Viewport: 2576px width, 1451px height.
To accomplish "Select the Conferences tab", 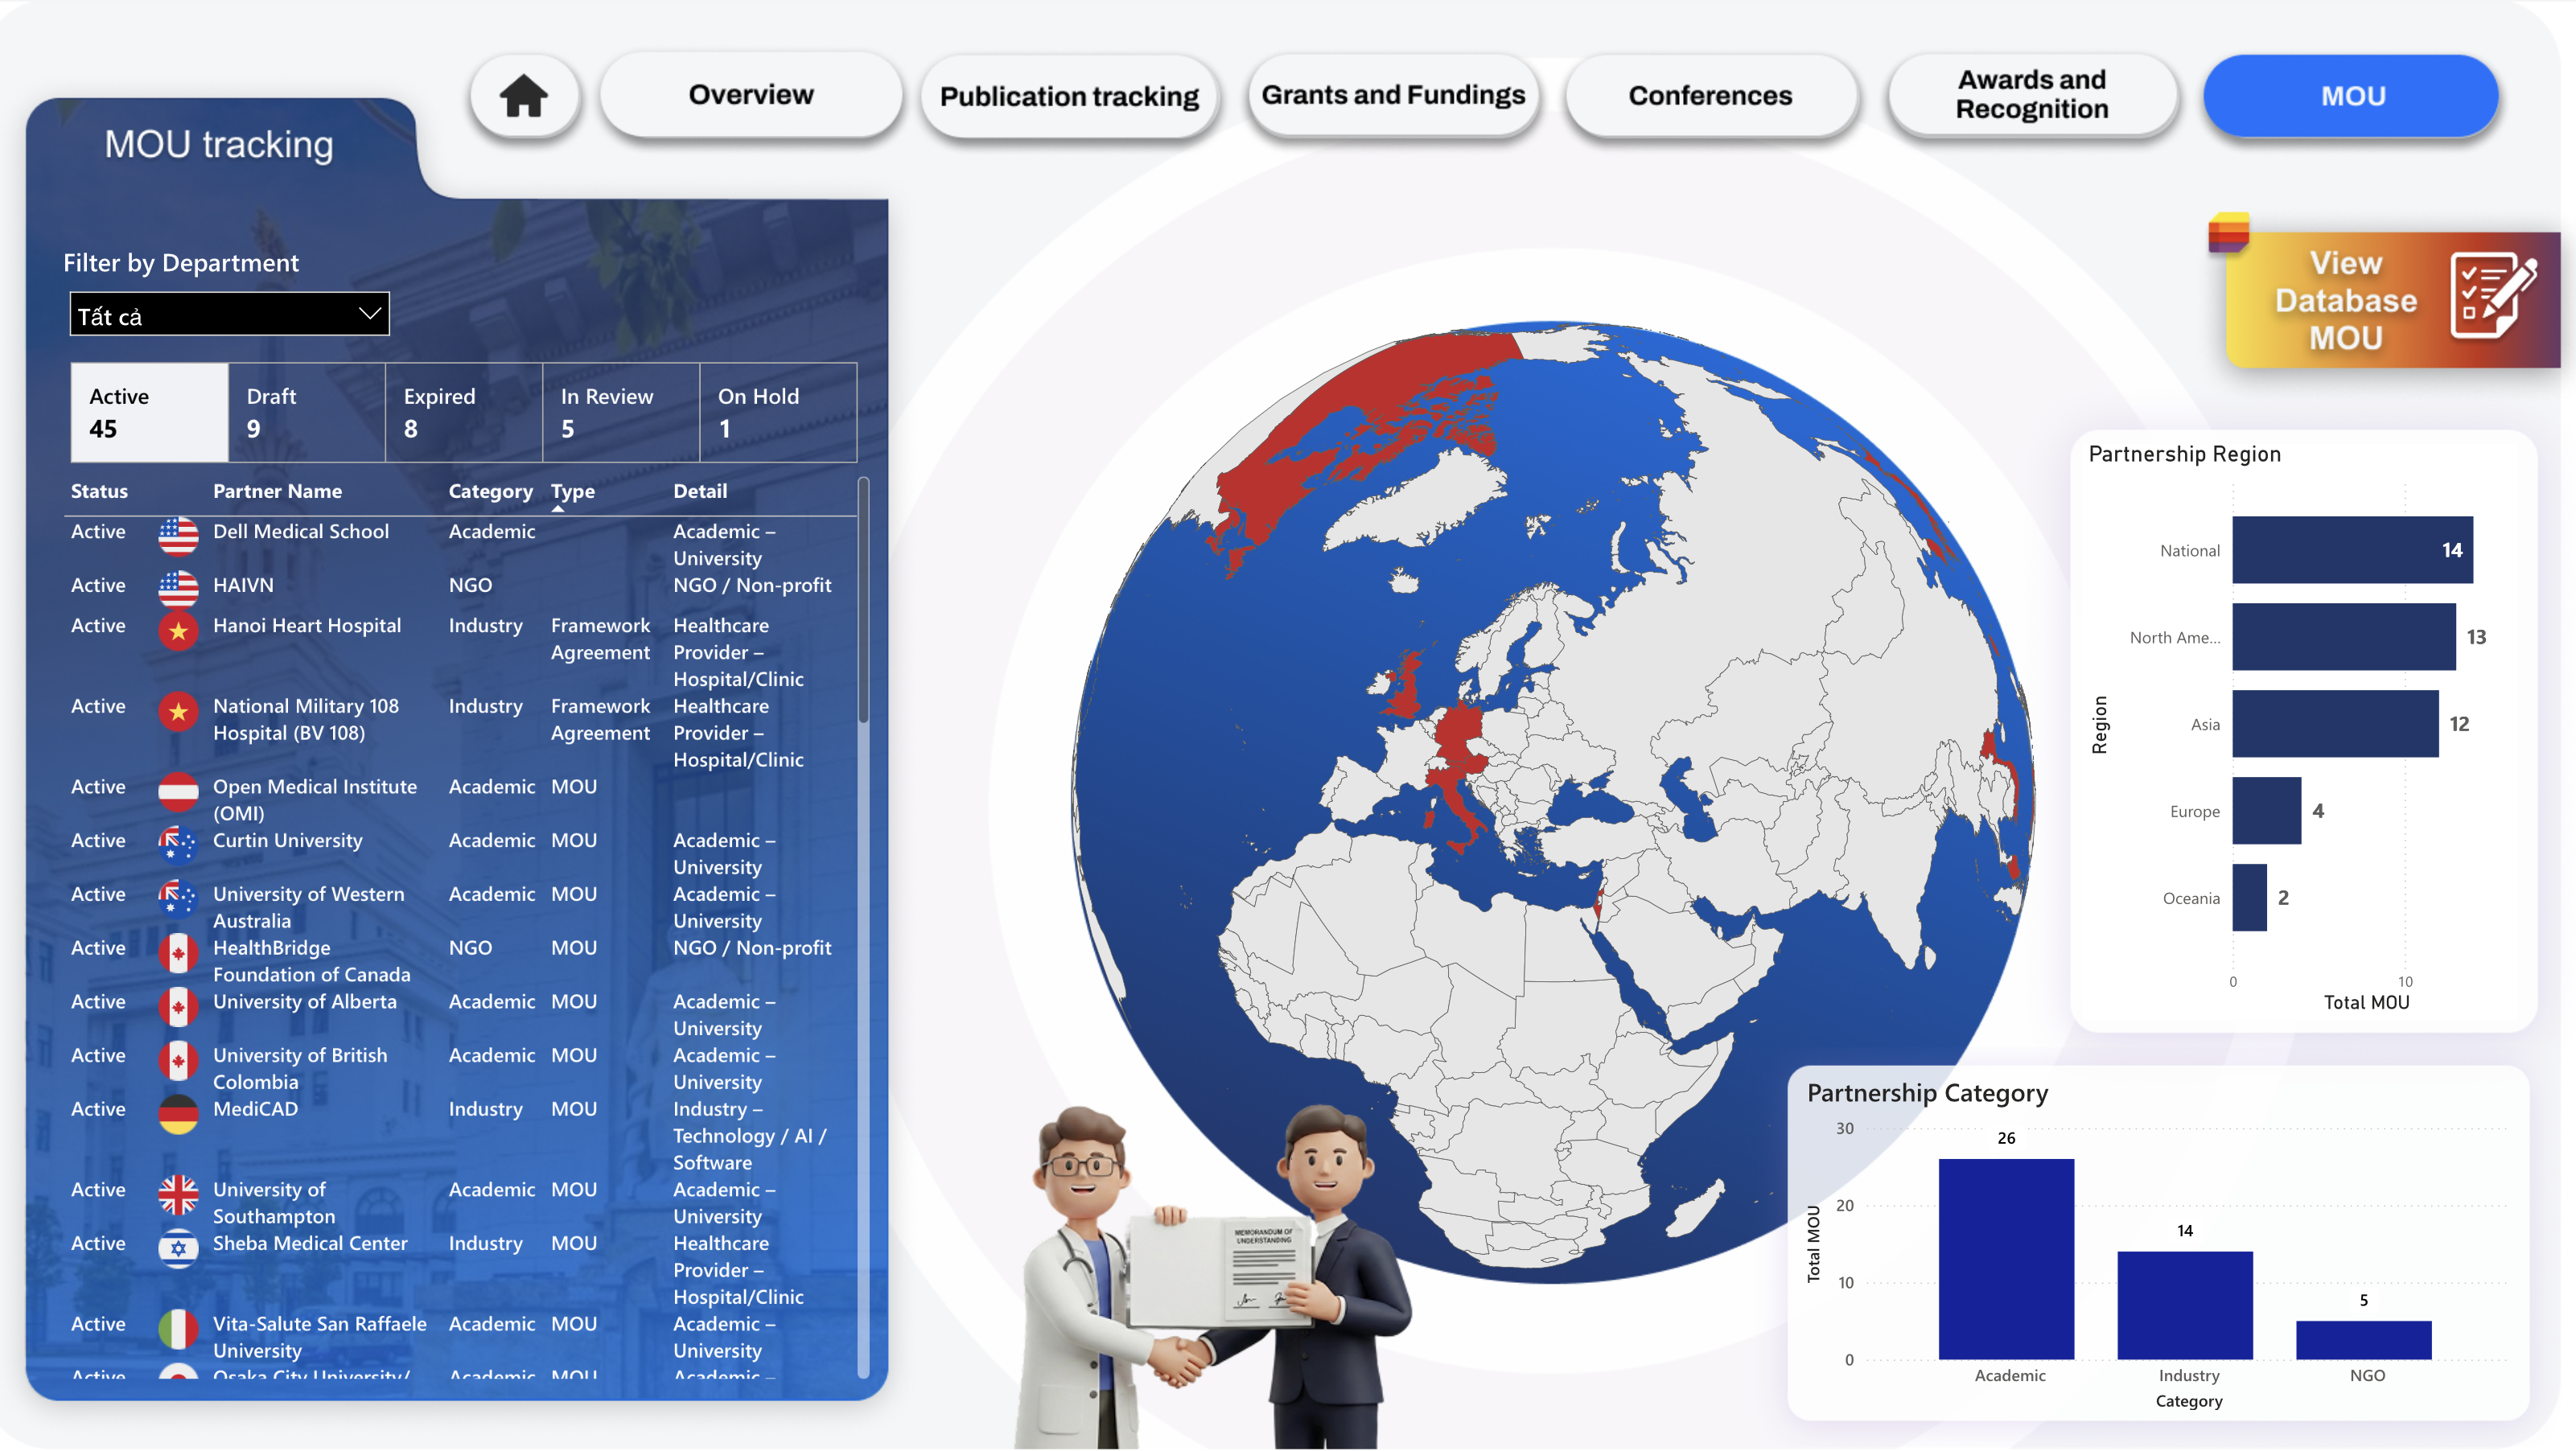I will coord(1710,96).
